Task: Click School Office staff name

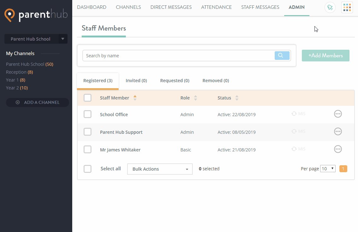Action: (114, 115)
